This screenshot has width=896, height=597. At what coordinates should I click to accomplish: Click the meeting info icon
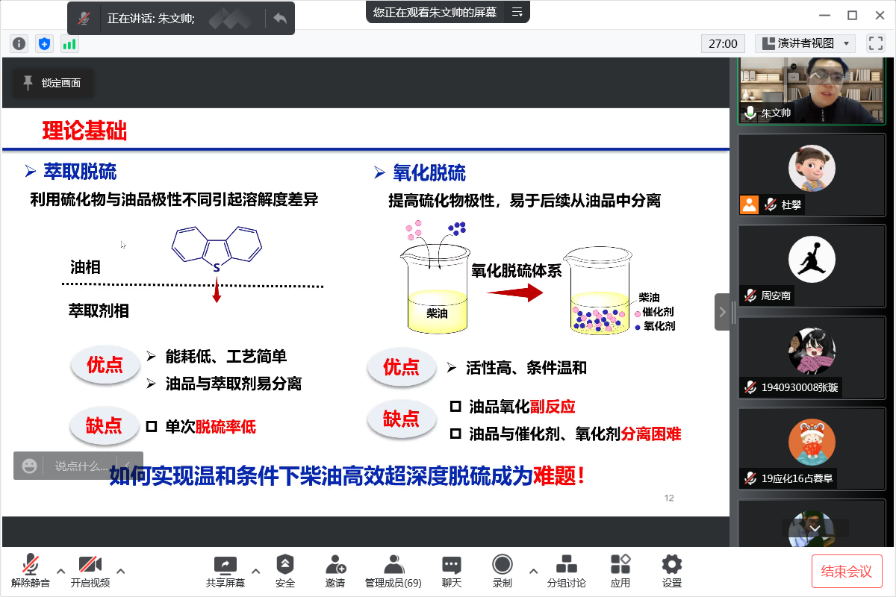tap(19, 44)
